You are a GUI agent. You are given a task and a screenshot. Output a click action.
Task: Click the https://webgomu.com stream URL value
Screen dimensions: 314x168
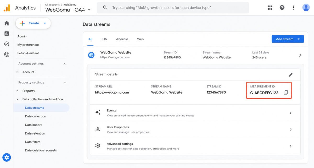pyautogui.click(x=112, y=92)
